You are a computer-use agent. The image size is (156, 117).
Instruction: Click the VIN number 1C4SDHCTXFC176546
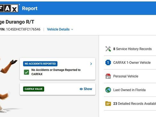[23, 29]
